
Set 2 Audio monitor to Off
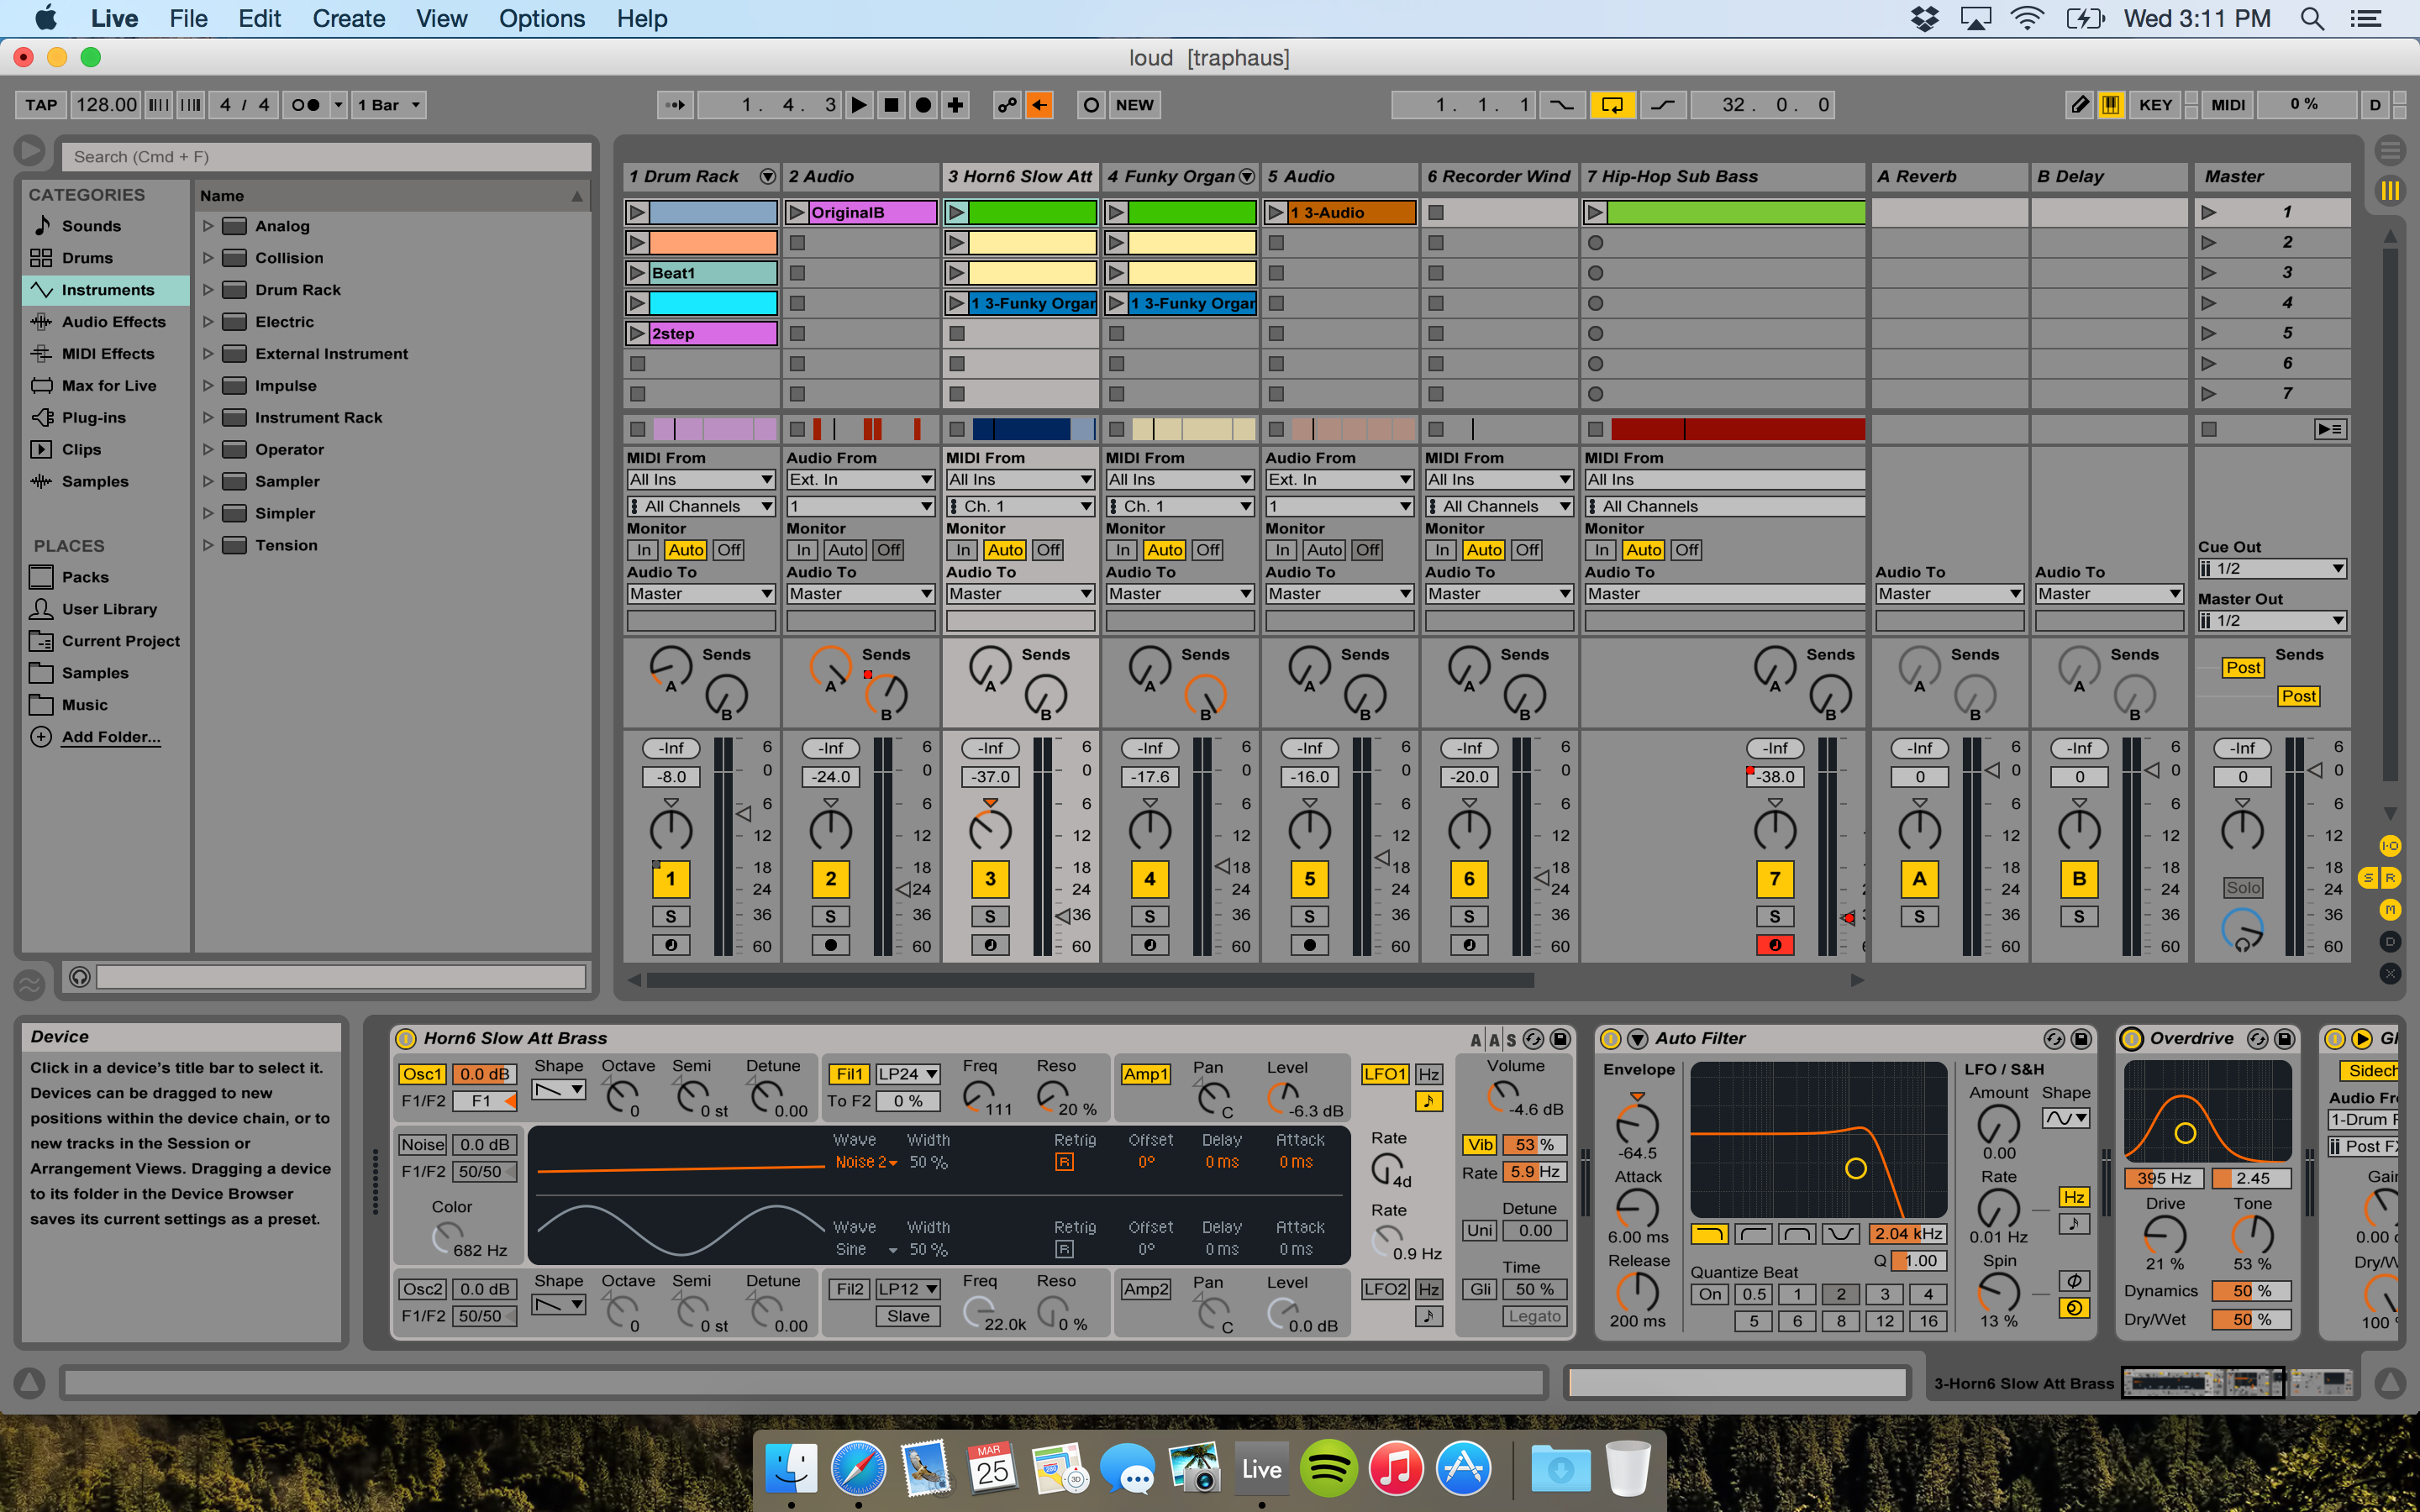point(888,550)
